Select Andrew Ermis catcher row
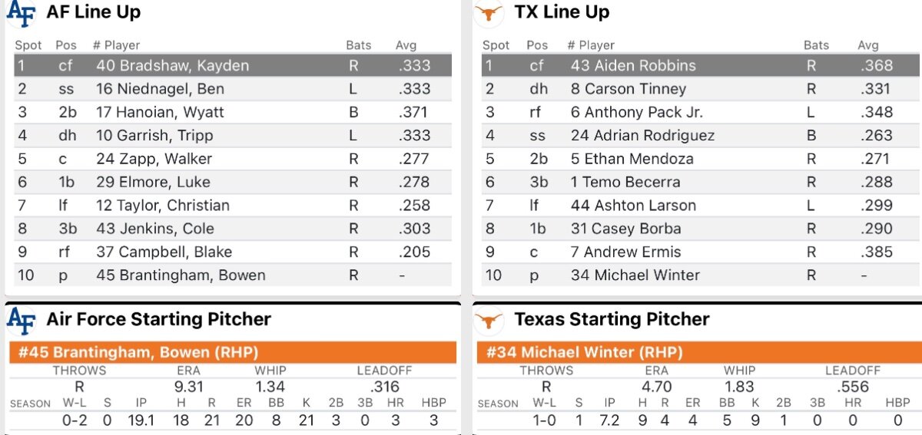This screenshot has width=922, height=435. (698, 252)
